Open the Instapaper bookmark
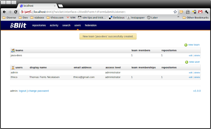Image resolution: width=211 pixels, height=129 pixels. (x=136, y=17)
